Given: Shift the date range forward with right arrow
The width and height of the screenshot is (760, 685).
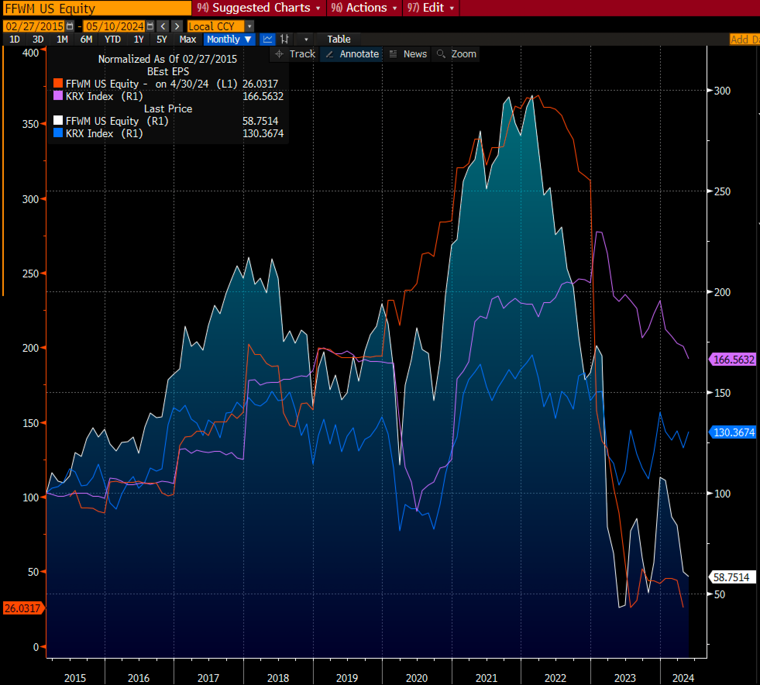Looking at the screenshot, I should pyautogui.click(x=177, y=26).
